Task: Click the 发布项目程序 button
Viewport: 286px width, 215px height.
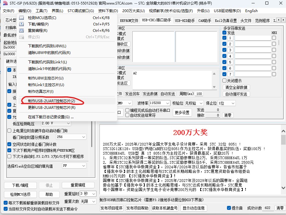Action: tap(111, 208)
